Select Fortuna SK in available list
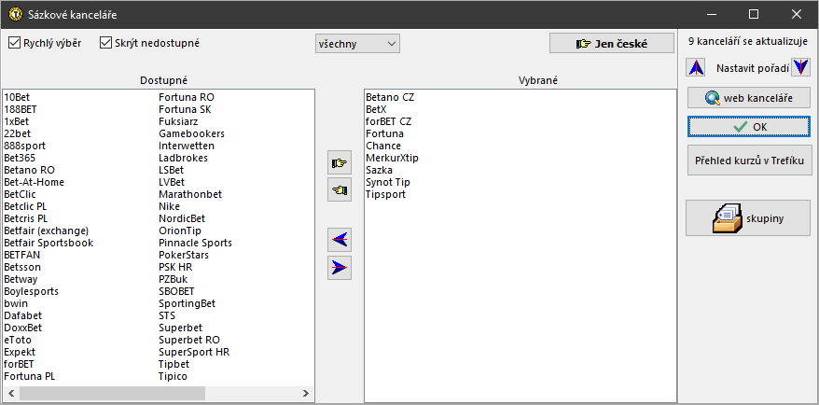Screen dimensions: 819x405 185,109
